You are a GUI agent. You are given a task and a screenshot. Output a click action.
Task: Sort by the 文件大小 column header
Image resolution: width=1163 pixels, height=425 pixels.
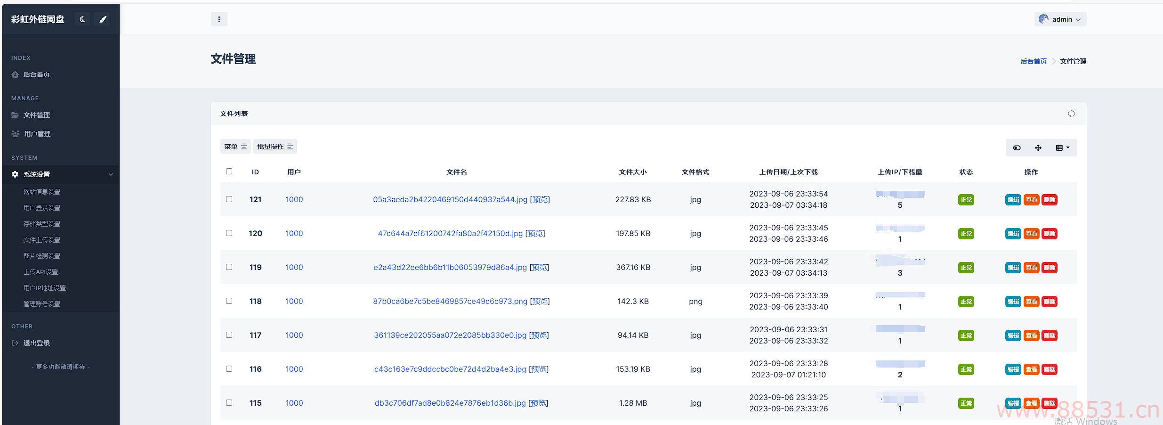pyautogui.click(x=633, y=172)
